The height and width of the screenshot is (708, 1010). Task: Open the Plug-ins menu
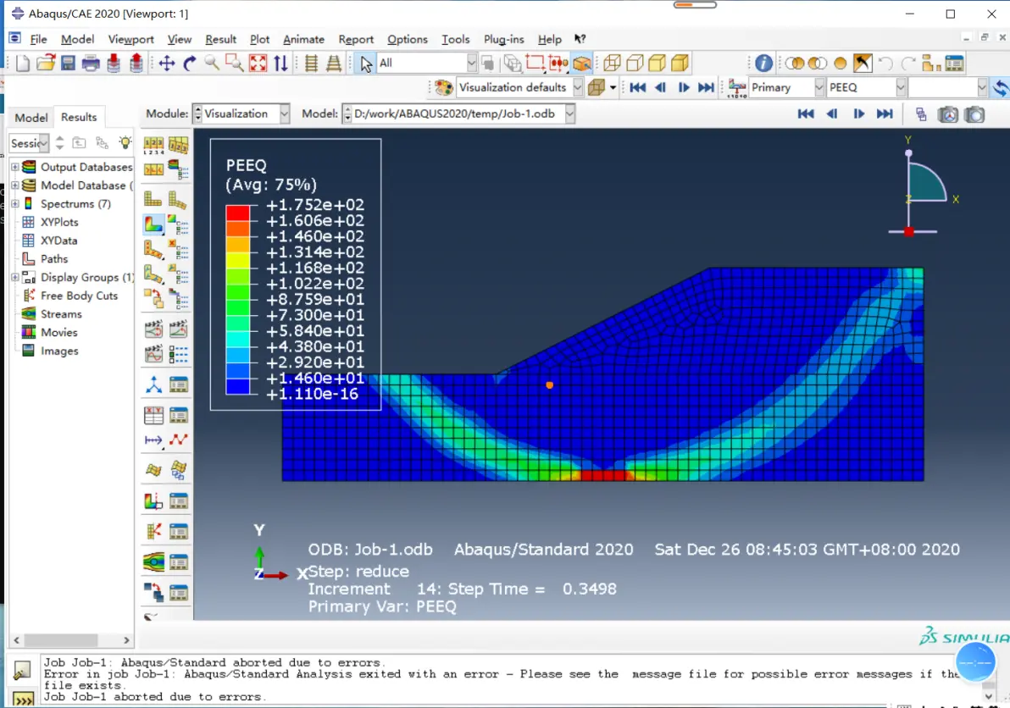(503, 39)
